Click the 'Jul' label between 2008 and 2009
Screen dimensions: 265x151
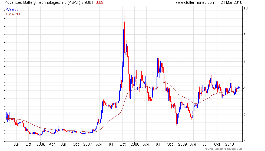(158, 145)
